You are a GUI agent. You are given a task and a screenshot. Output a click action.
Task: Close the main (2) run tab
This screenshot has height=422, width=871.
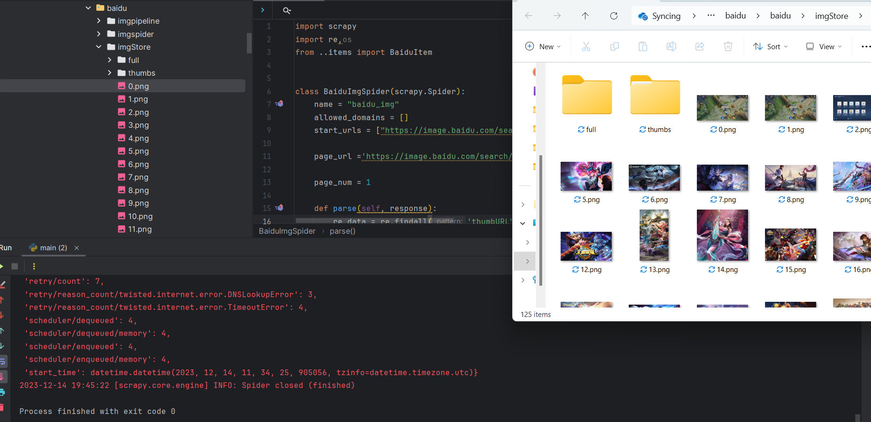point(77,248)
